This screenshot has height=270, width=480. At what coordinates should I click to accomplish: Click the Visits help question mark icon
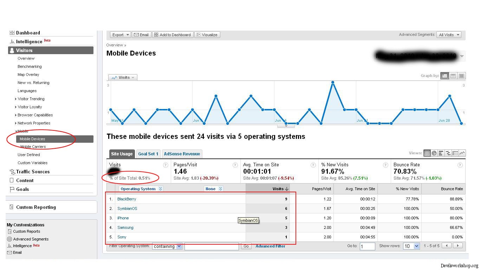[x=166, y=165]
